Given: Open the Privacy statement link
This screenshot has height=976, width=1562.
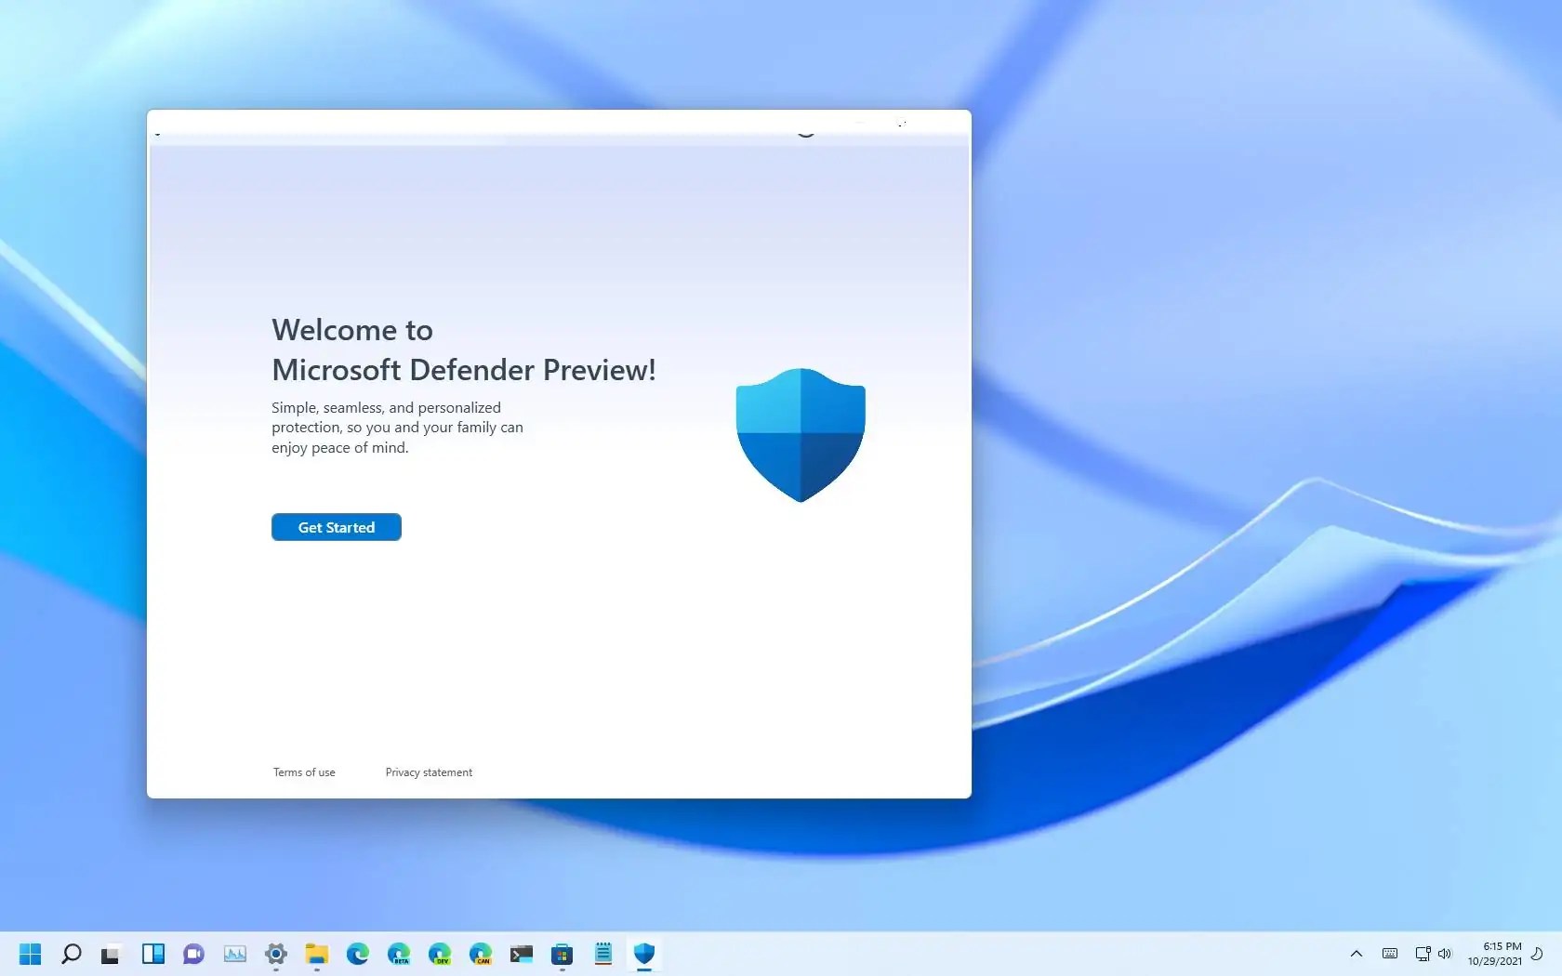Looking at the screenshot, I should point(428,772).
